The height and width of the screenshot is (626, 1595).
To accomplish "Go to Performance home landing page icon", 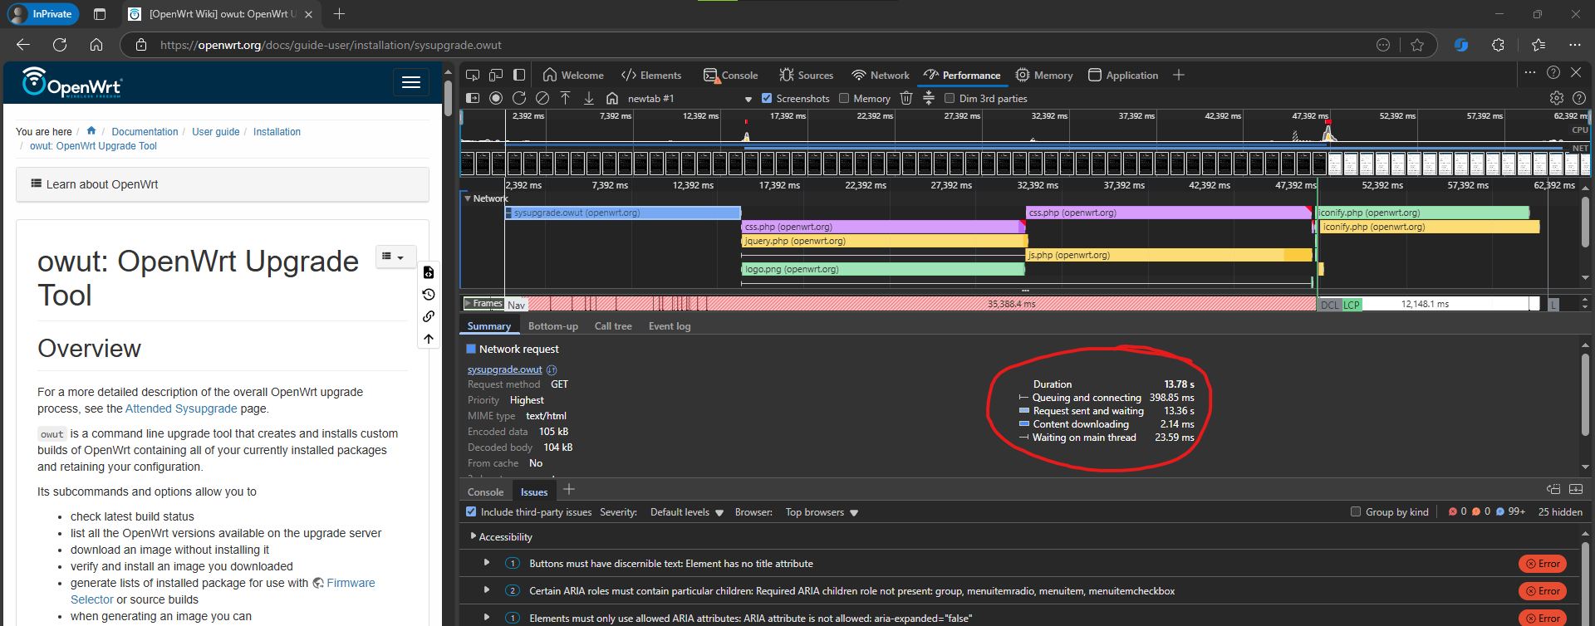I will coord(612,98).
